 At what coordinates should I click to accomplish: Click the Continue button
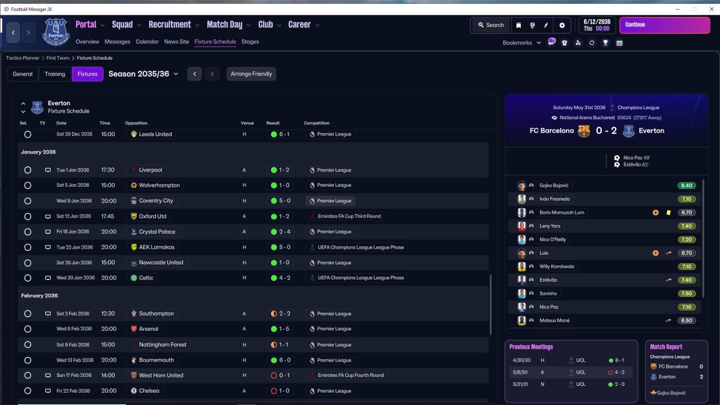pyautogui.click(x=665, y=25)
